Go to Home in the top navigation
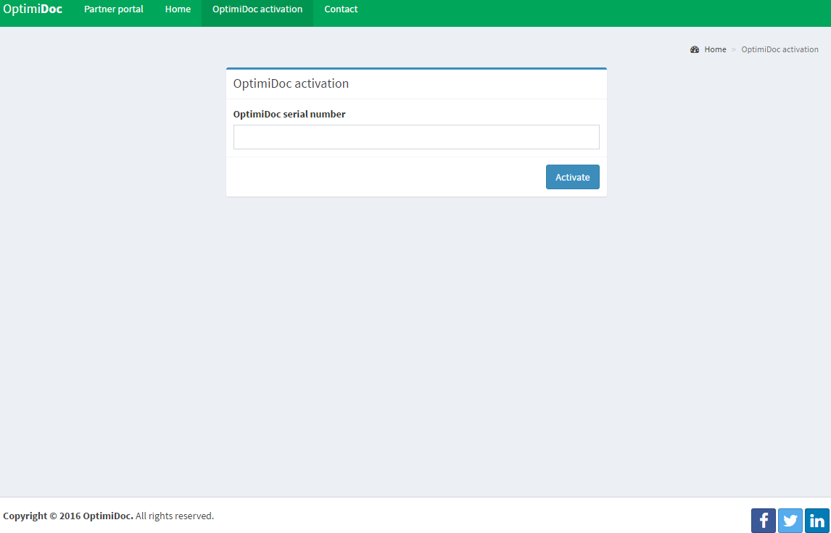The width and height of the screenshot is (831, 533). pos(178,10)
